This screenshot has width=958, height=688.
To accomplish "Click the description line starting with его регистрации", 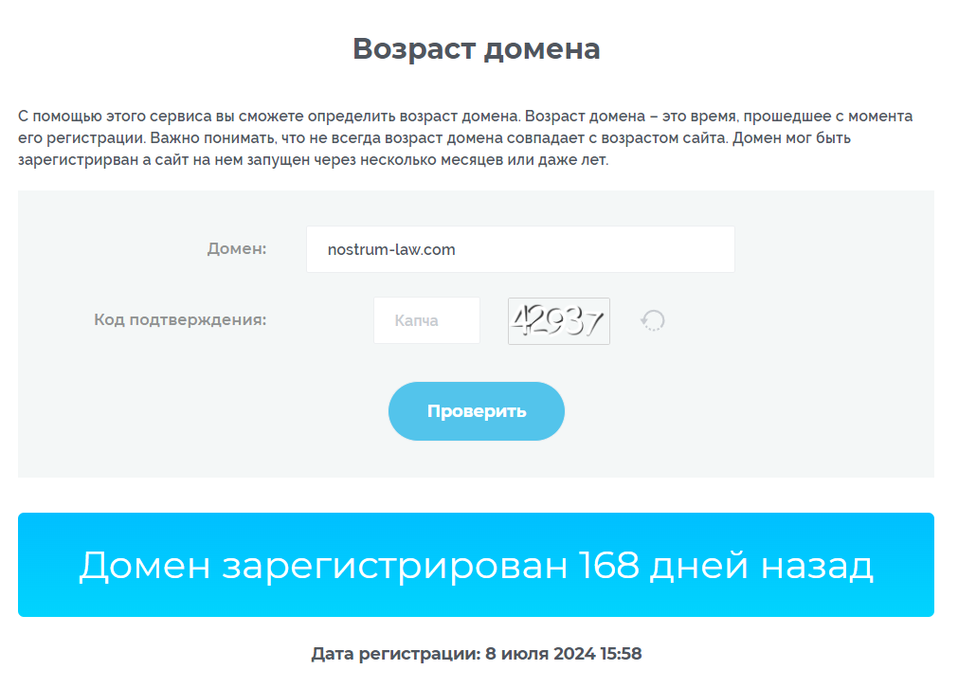I will pos(434,138).
